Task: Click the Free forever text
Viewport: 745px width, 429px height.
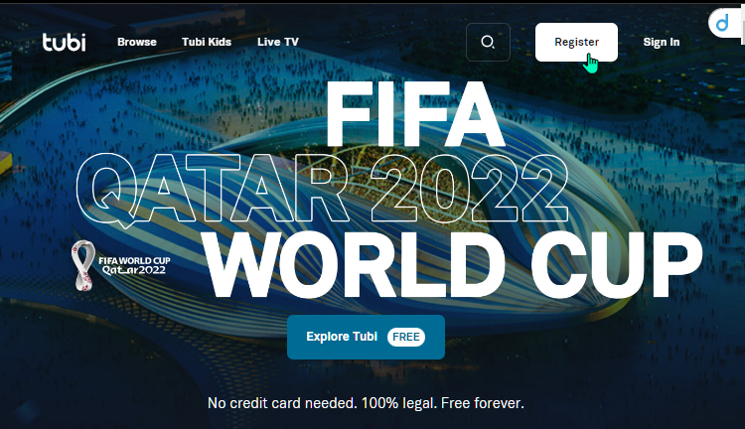Action: point(482,403)
